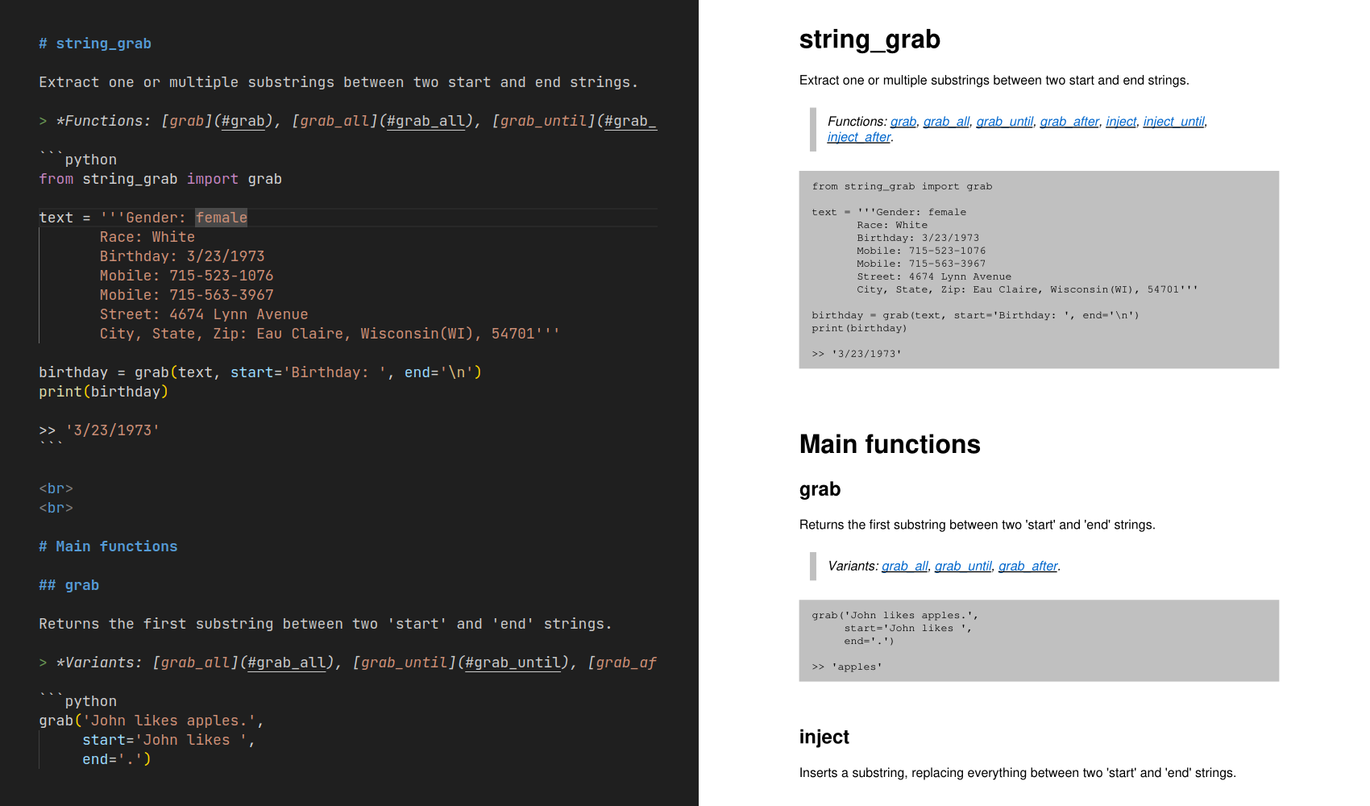The image size is (1370, 806).
Task: Click the highlighted word 'female' in editor
Action: tap(221, 218)
